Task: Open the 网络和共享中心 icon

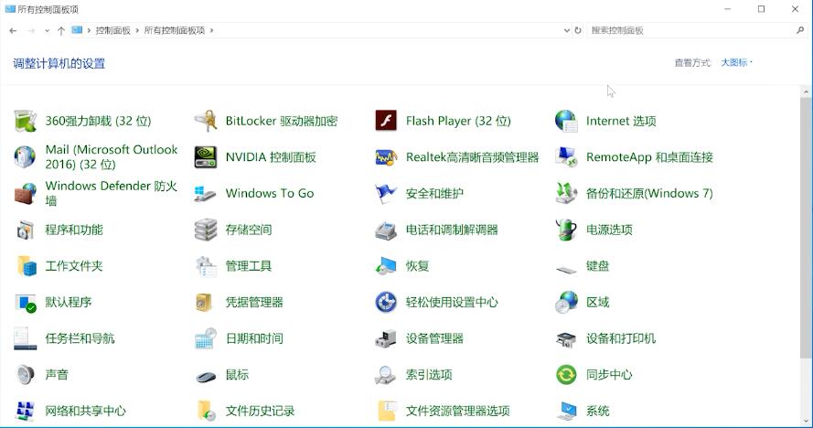Action: pos(25,411)
